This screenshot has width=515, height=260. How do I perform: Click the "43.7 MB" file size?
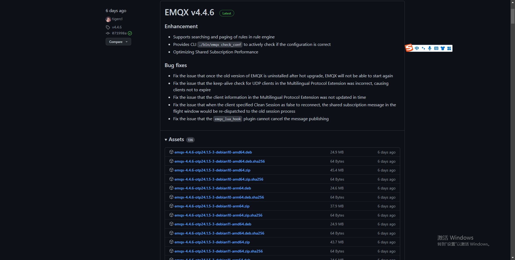(x=337, y=242)
